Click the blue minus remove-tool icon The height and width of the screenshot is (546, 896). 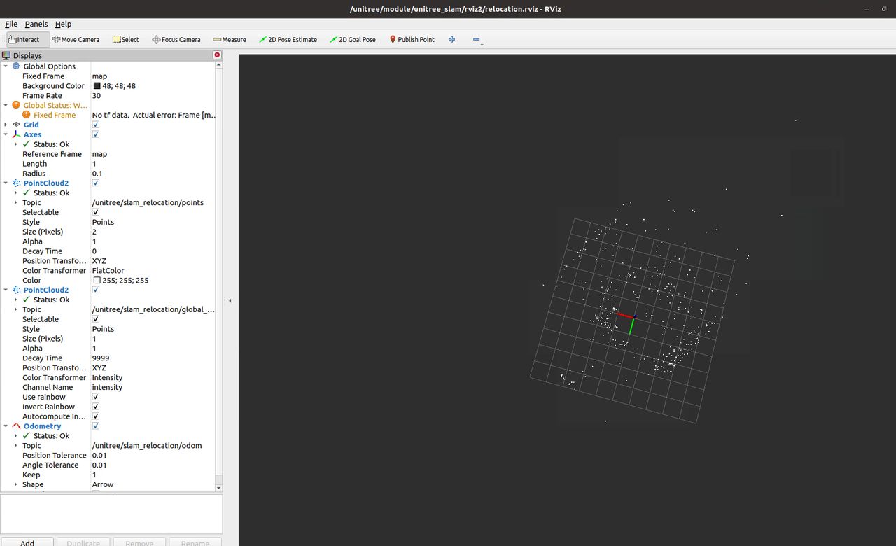(477, 40)
